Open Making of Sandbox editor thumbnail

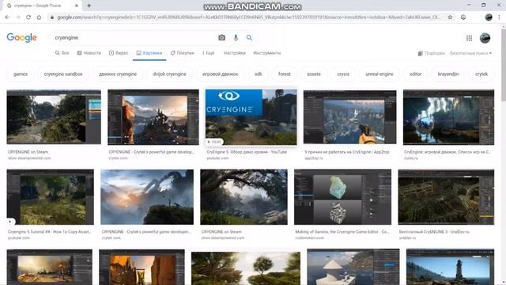(342, 197)
